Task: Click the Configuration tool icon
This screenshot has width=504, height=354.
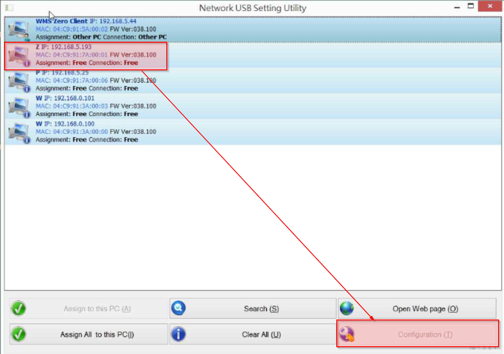Action: point(347,334)
